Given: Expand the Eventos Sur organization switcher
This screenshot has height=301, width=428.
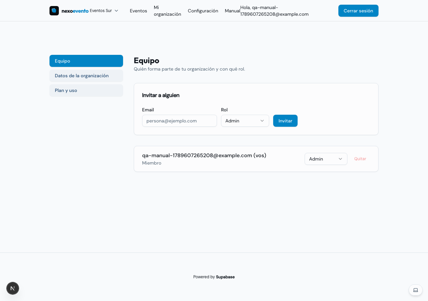Looking at the screenshot, I should [104, 11].
